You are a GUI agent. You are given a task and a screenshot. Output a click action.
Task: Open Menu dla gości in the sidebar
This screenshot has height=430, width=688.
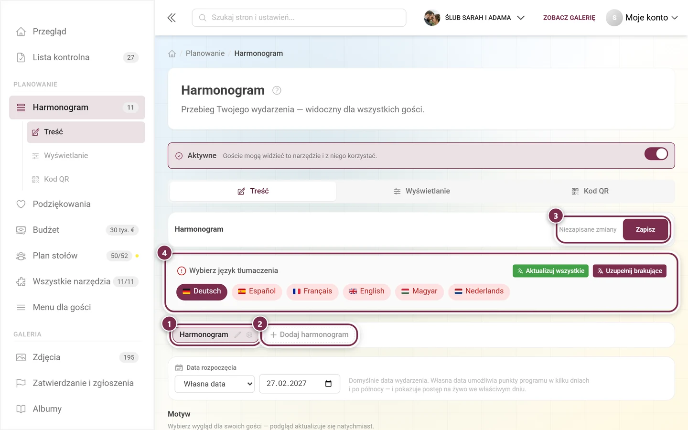(x=77, y=307)
